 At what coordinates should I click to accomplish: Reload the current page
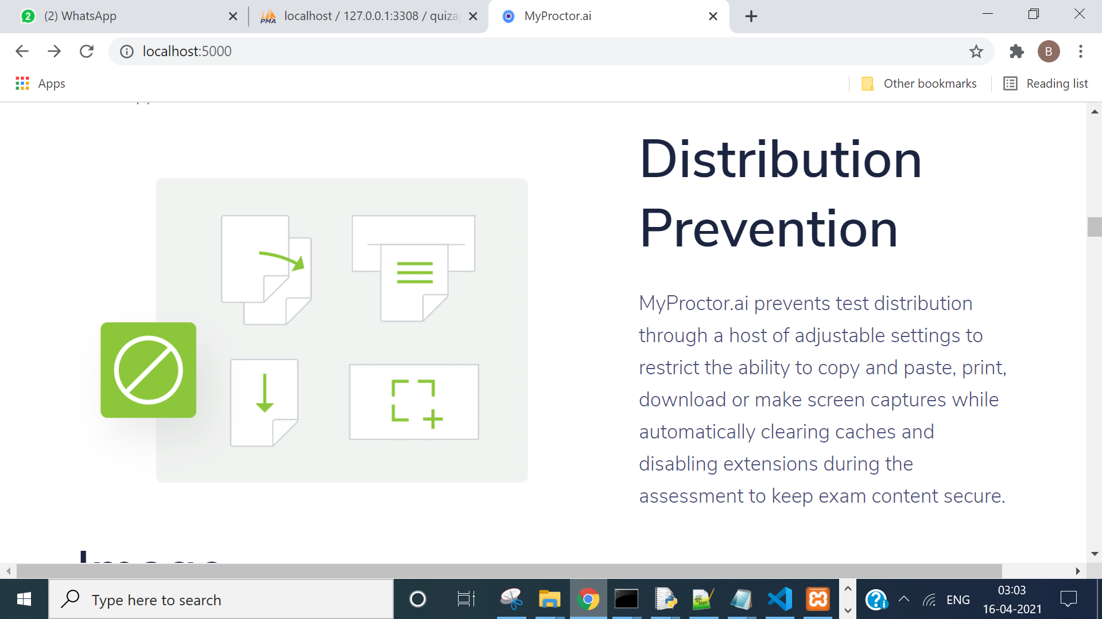(87, 52)
